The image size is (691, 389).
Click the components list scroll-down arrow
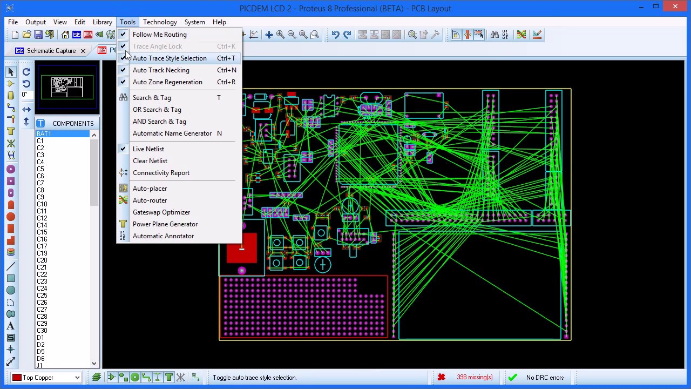tap(94, 364)
